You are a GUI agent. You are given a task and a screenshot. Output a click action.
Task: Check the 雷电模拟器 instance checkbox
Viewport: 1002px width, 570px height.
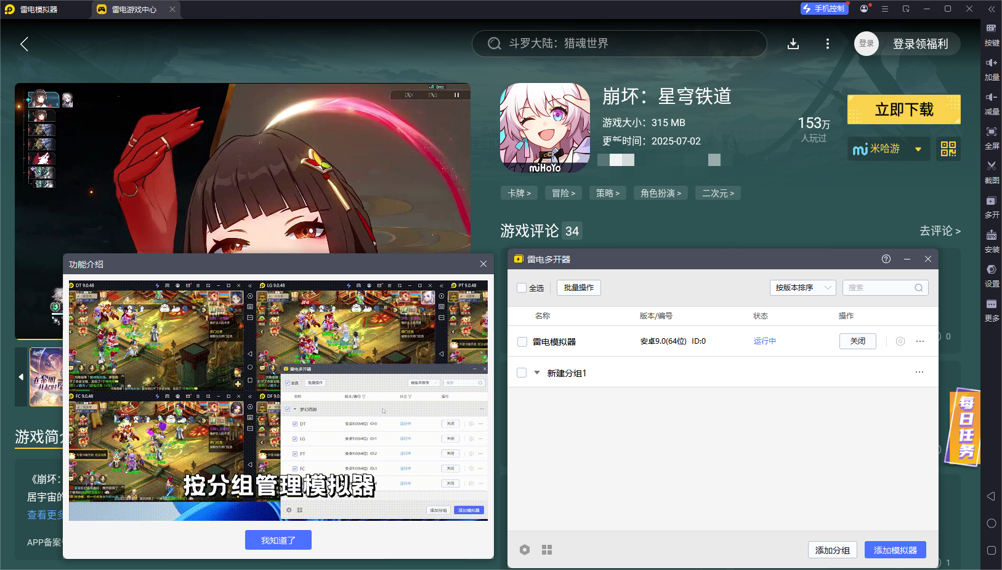coord(522,342)
